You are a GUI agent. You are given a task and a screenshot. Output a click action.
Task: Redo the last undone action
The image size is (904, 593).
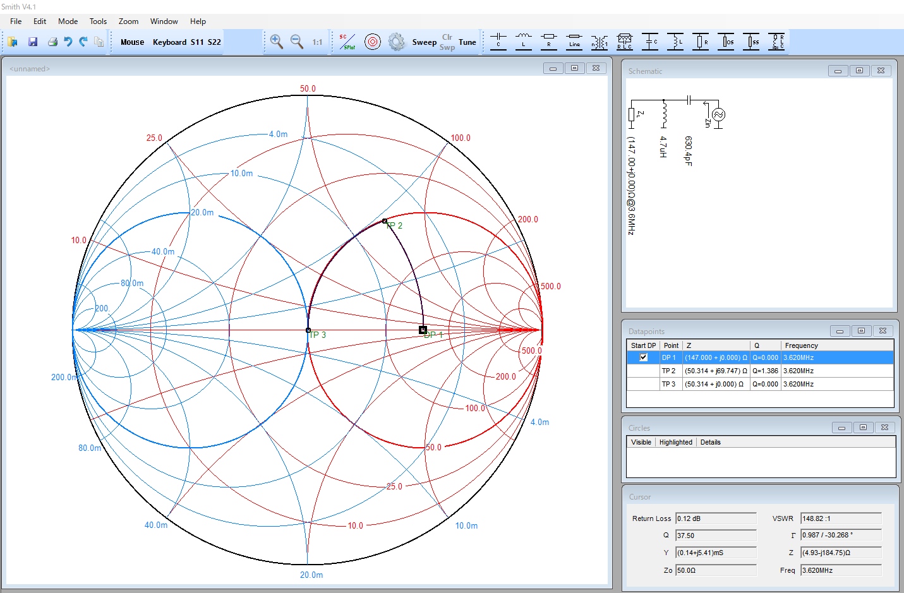(83, 42)
